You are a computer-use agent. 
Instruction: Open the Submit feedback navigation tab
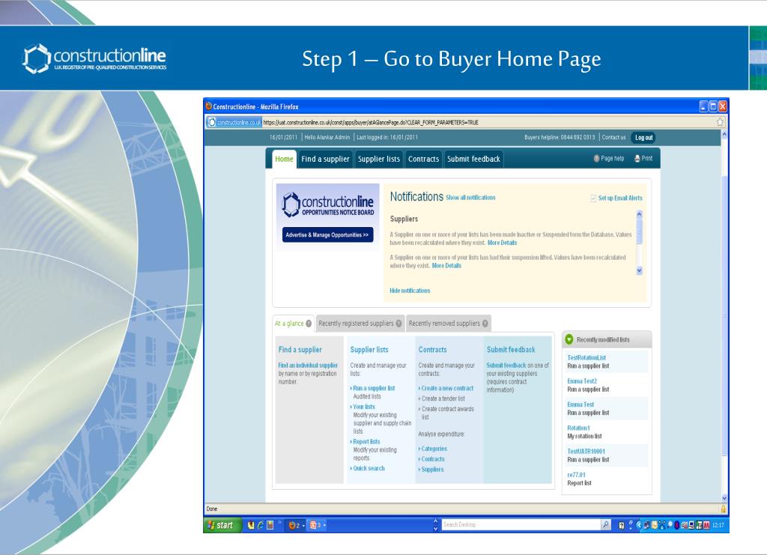473,159
